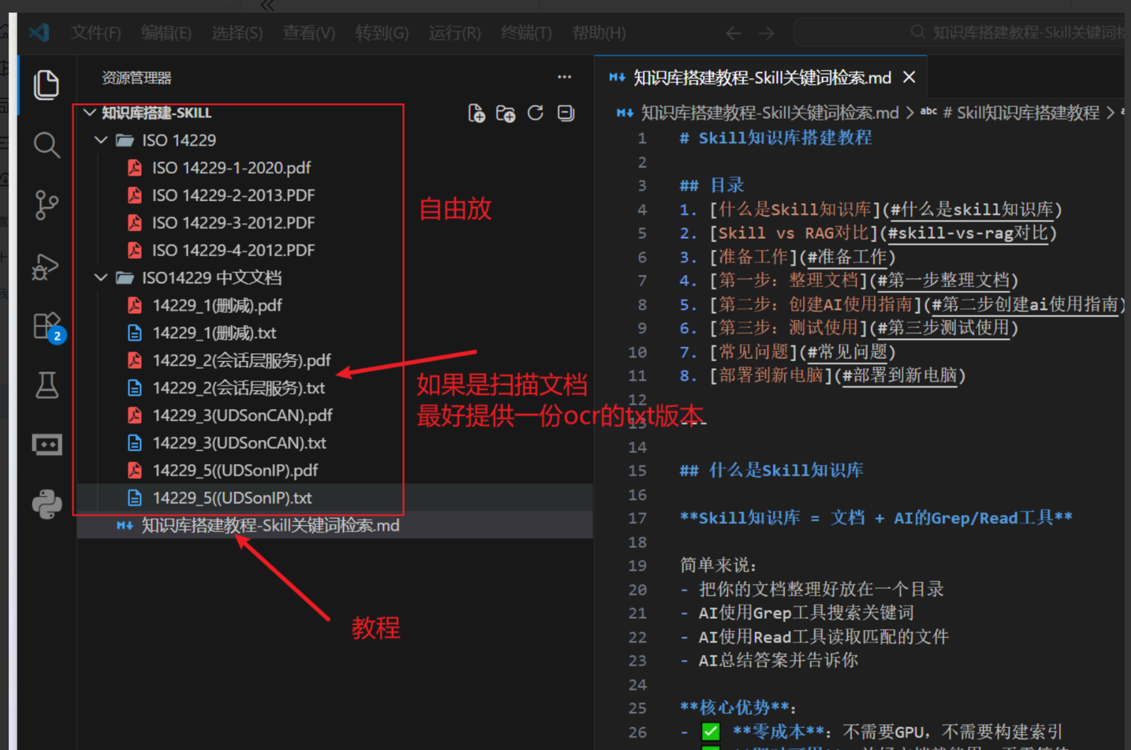
Task: Open the Testing flask view
Action: pyautogui.click(x=46, y=385)
